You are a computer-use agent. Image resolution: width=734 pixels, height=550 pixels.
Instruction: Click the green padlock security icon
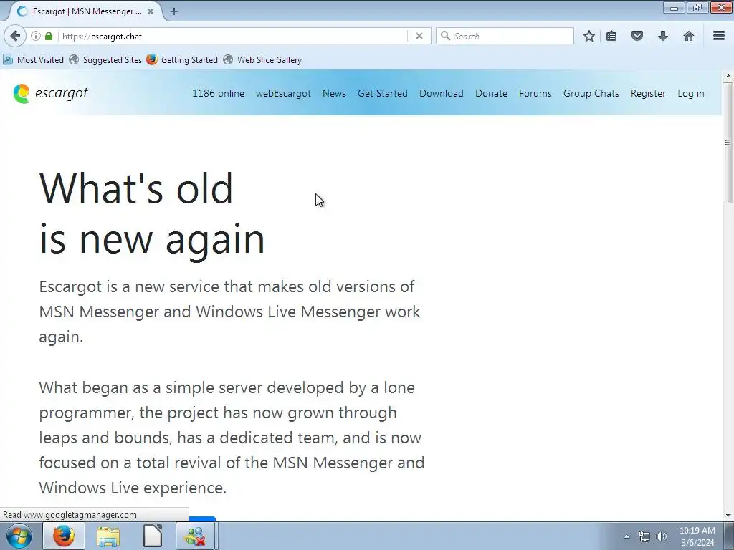(x=49, y=36)
